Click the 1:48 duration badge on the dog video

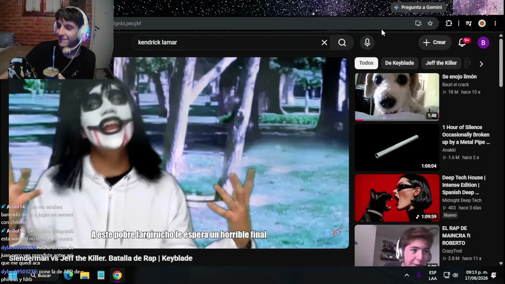tap(432, 116)
